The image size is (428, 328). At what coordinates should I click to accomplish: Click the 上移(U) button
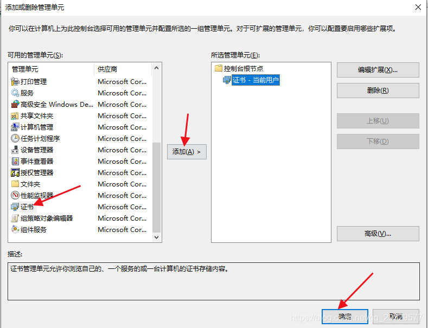tap(378, 120)
